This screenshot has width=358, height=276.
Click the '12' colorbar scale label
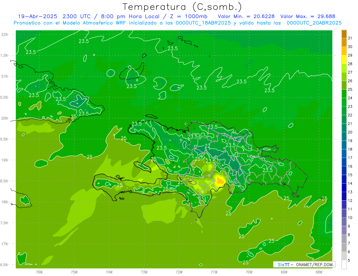tap(350, 200)
